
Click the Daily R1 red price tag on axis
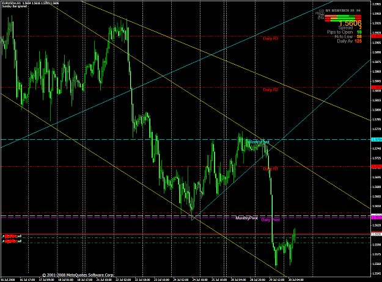(376, 167)
